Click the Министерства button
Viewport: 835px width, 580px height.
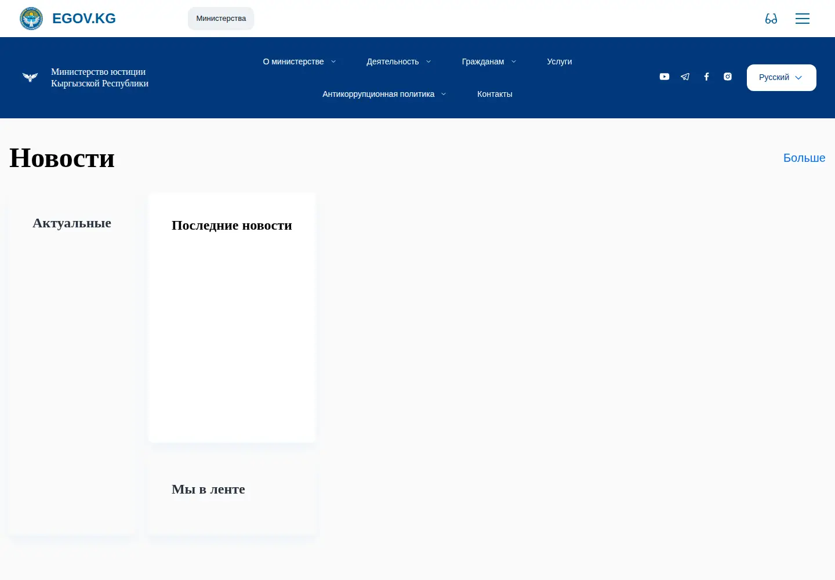pos(221,19)
